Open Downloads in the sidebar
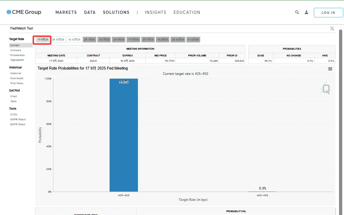This screenshot has height=215, width=344. pyautogui.click(x=17, y=78)
